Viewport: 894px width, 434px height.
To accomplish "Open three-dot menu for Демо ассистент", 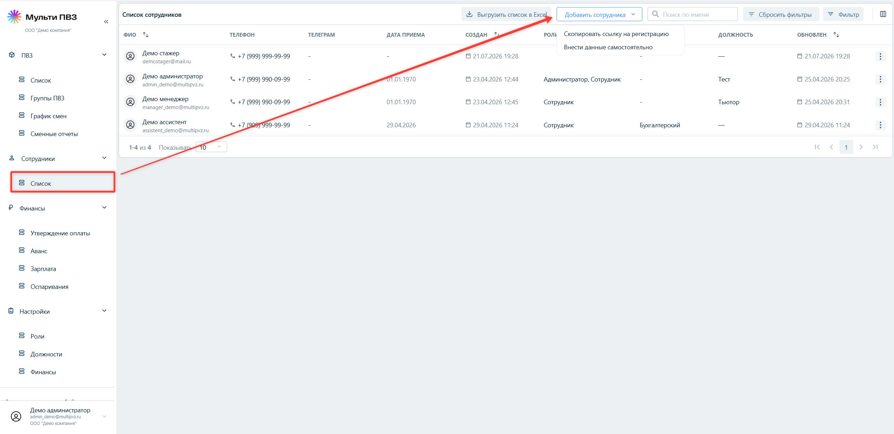I will pyautogui.click(x=880, y=125).
